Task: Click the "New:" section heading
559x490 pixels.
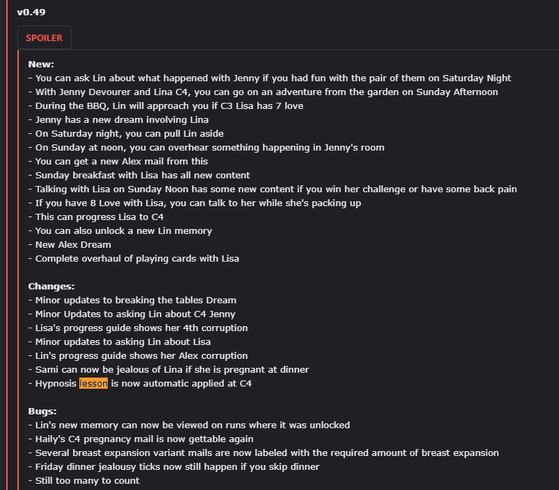Action: [41, 64]
